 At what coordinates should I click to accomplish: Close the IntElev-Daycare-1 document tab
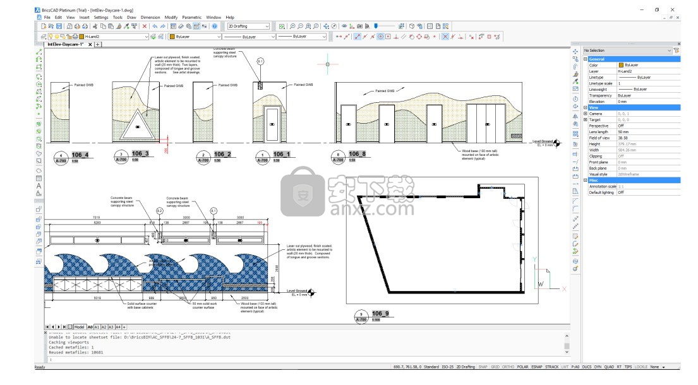pos(90,44)
